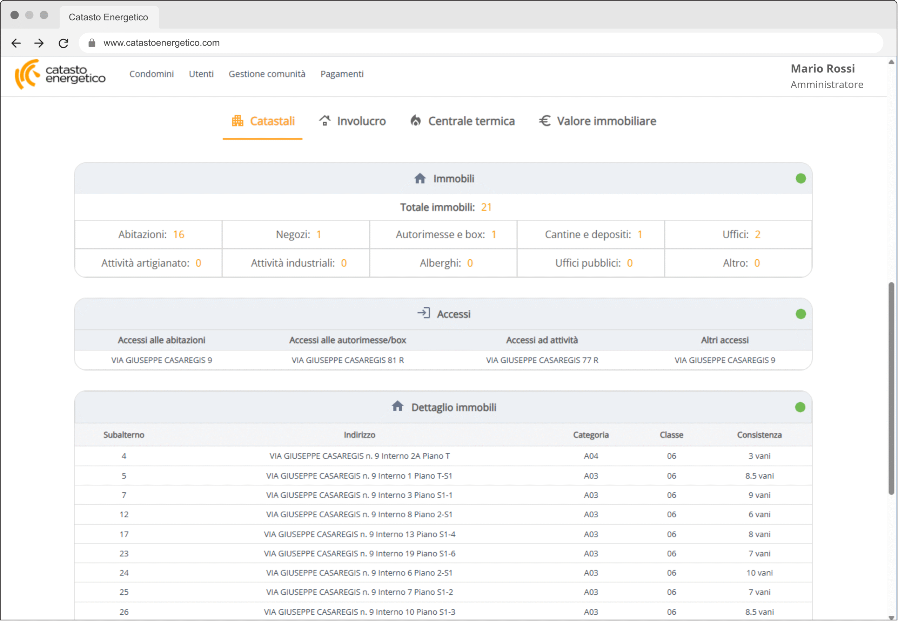Click the Catasto Energetico logo
This screenshot has width=898, height=621.
60,74
